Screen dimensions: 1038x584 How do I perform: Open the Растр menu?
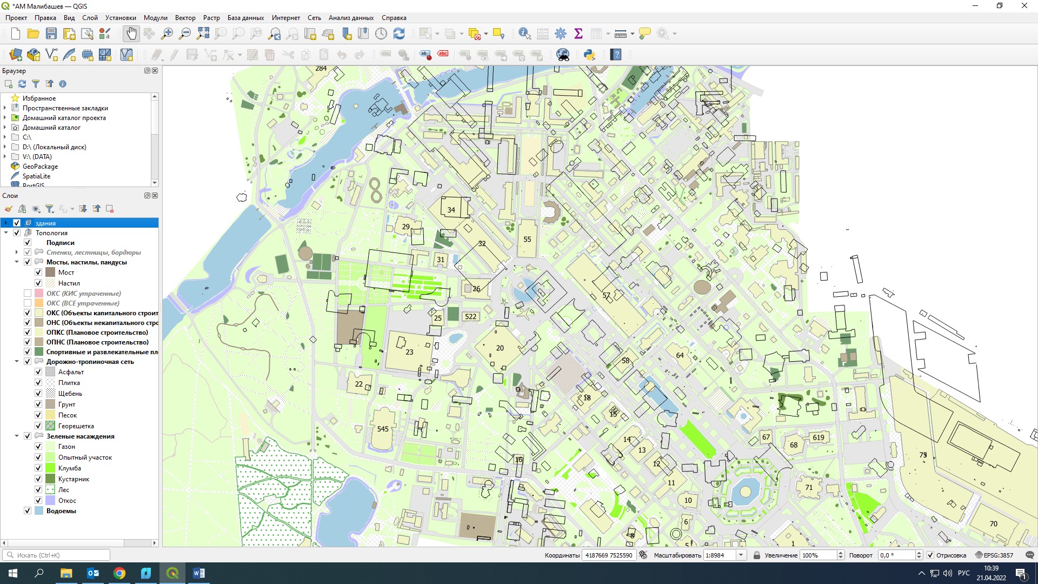tap(211, 18)
